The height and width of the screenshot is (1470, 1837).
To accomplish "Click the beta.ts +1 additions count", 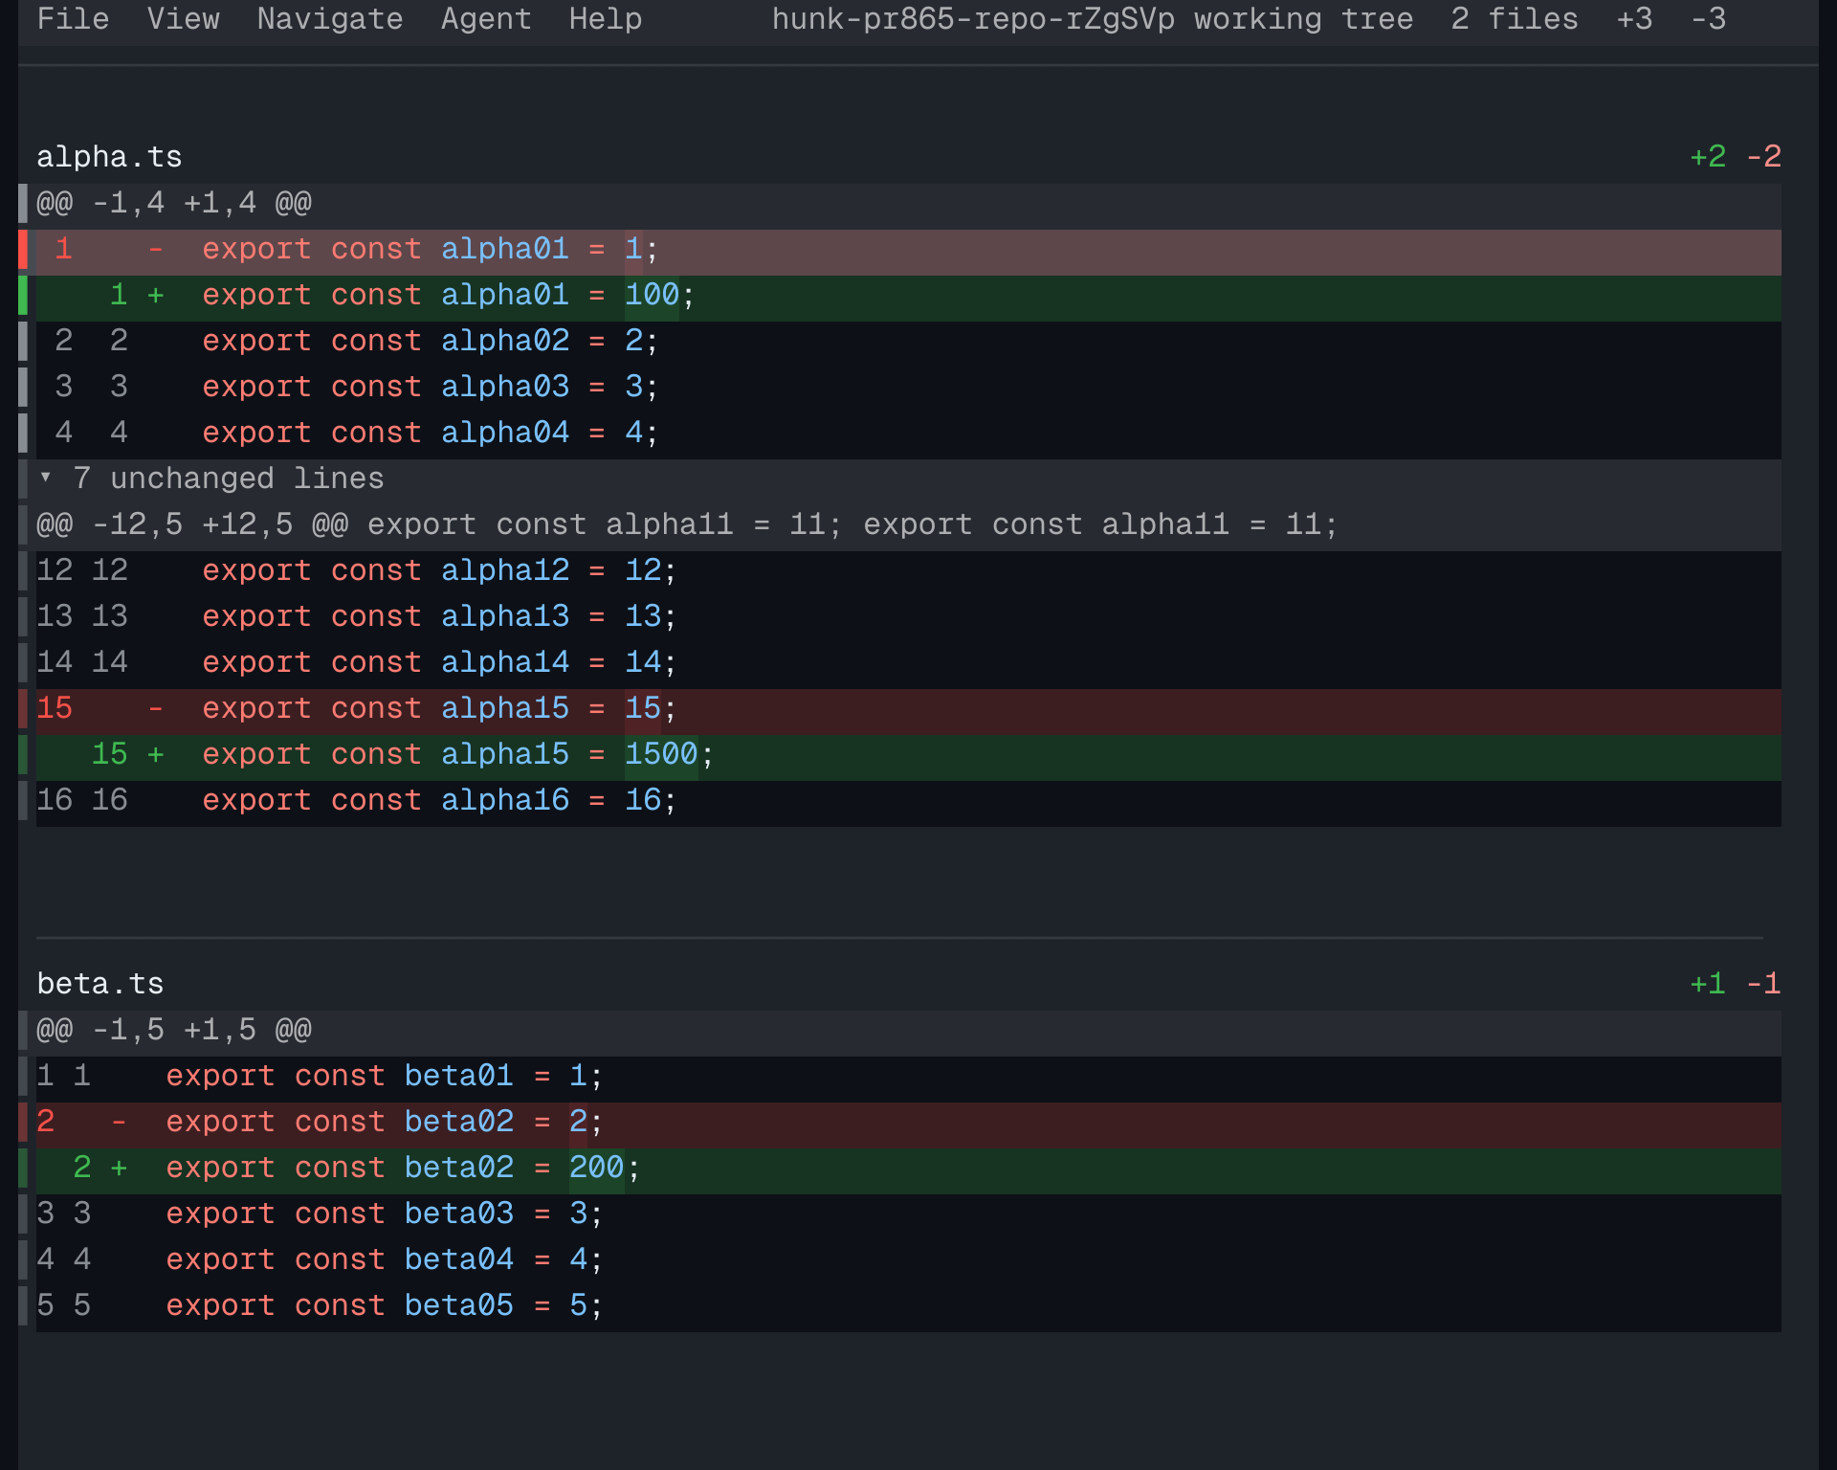I will click(1708, 984).
